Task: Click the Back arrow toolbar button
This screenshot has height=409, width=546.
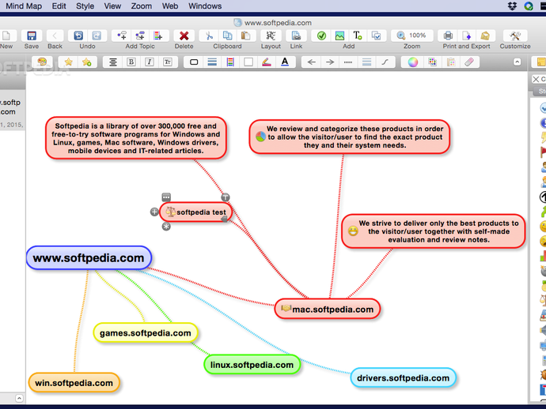Action: pos(55,36)
